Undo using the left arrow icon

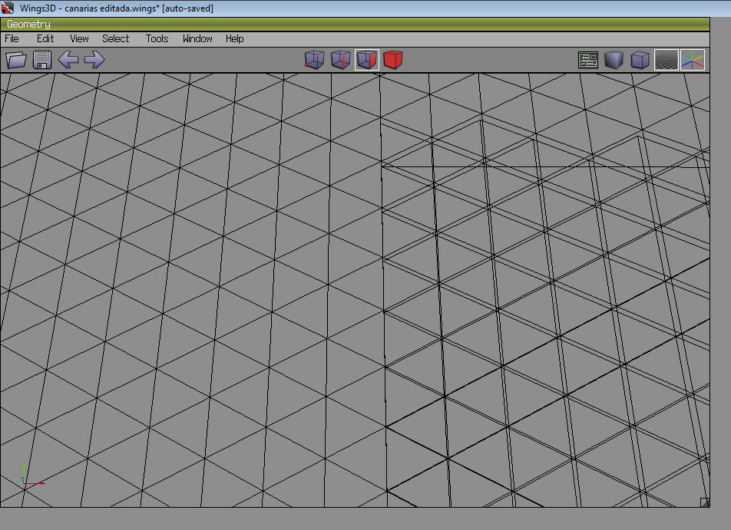pos(68,60)
